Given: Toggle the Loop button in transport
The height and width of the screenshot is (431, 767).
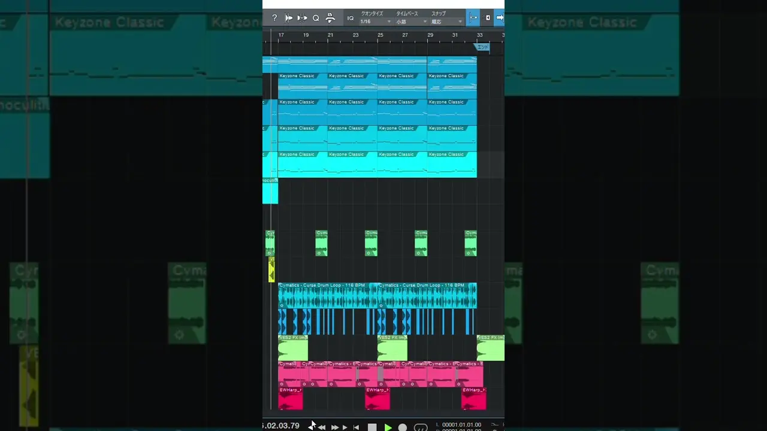Looking at the screenshot, I should 421,427.
